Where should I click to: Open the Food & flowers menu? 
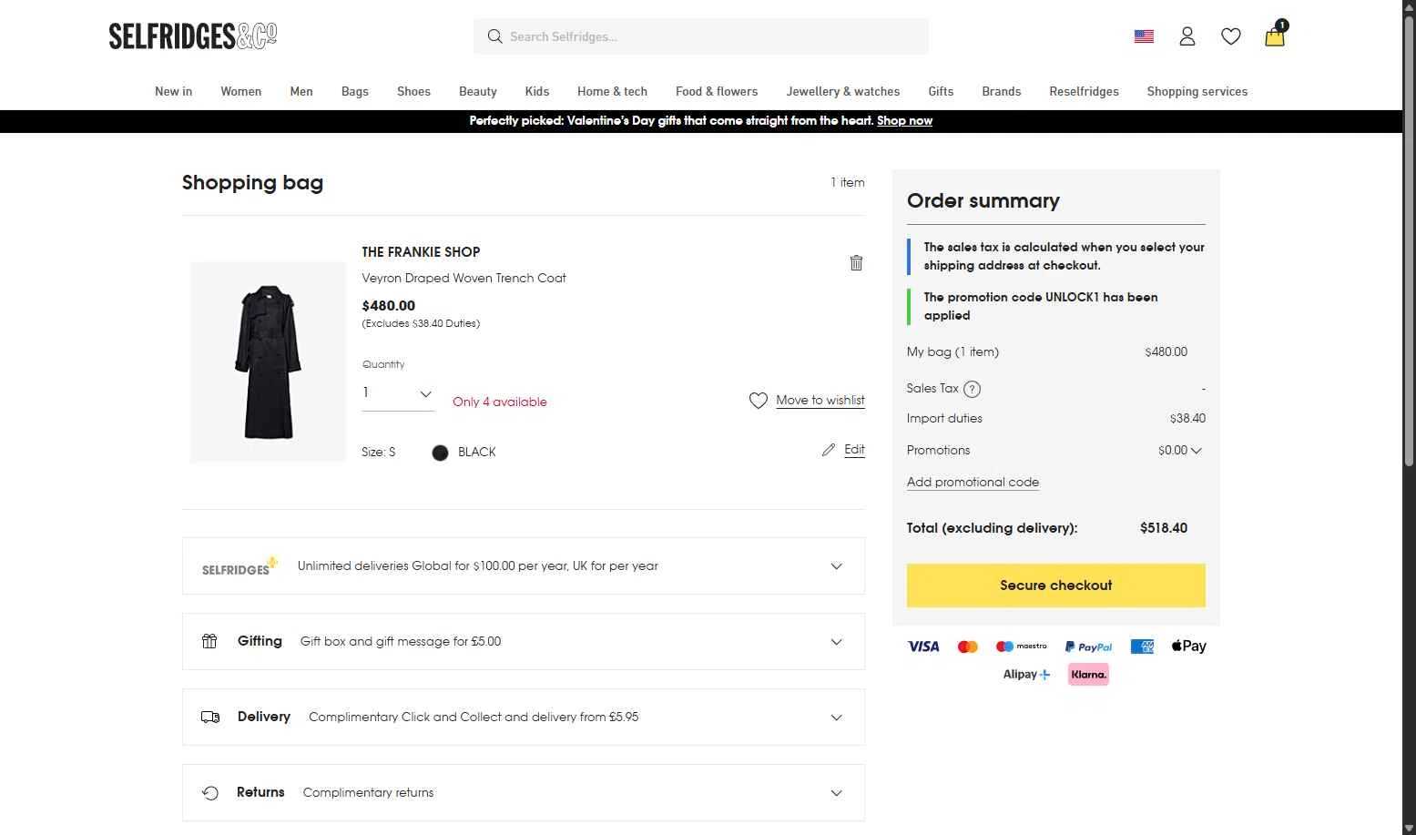717,91
